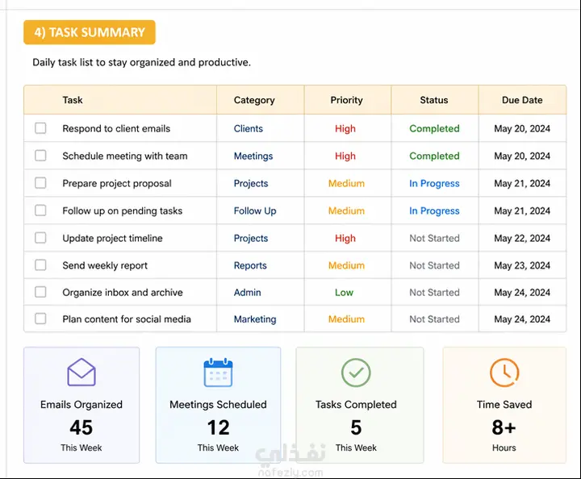The height and width of the screenshot is (479, 581).
Task: Tick the Schedule meeting with team checkbox
Action: pyautogui.click(x=40, y=156)
